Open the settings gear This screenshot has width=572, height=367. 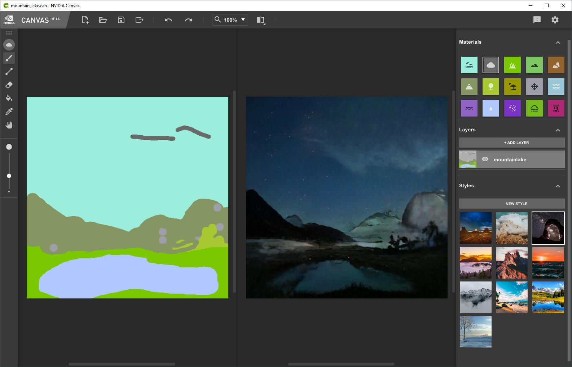(x=555, y=20)
